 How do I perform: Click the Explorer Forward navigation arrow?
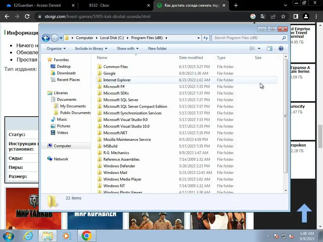coord(55,38)
